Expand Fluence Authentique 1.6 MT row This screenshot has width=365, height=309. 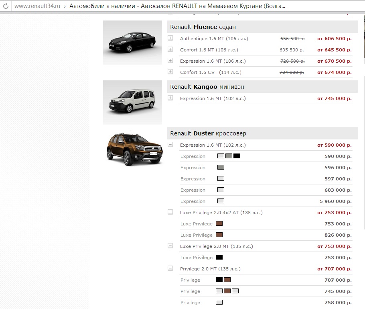[x=170, y=38]
